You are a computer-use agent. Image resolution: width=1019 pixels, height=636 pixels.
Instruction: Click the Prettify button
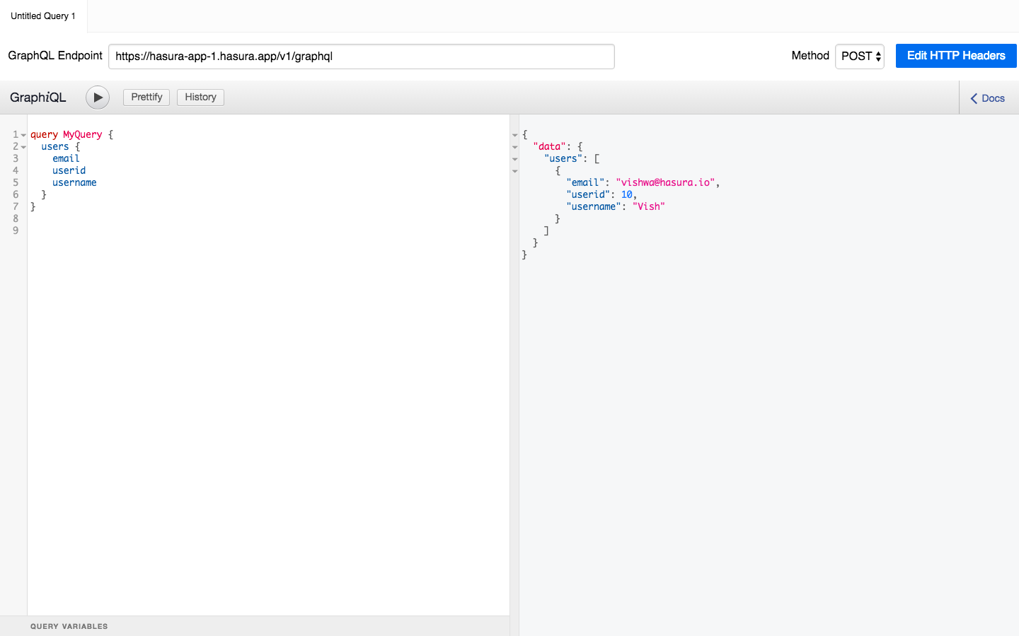146,98
